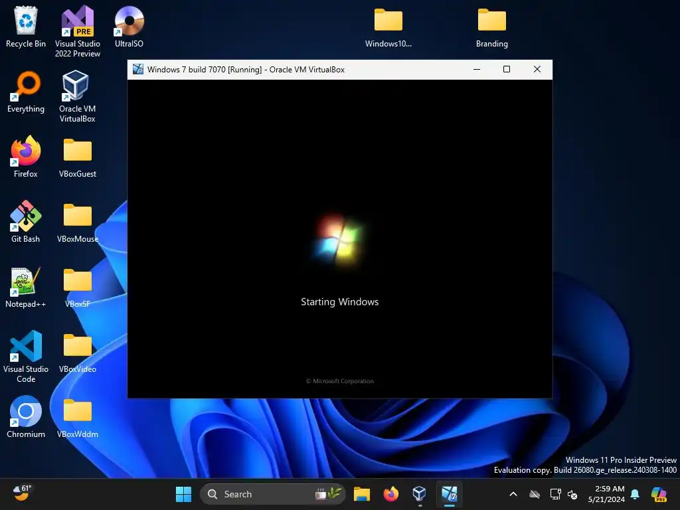
Task: Select the VBoxVideo folder
Action: (x=77, y=353)
